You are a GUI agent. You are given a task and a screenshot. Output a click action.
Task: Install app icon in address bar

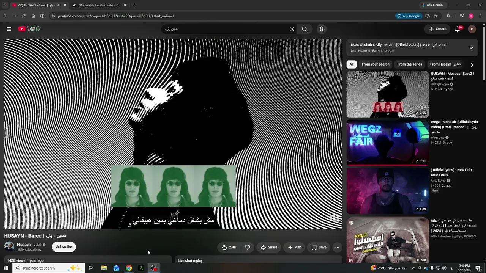point(428,16)
